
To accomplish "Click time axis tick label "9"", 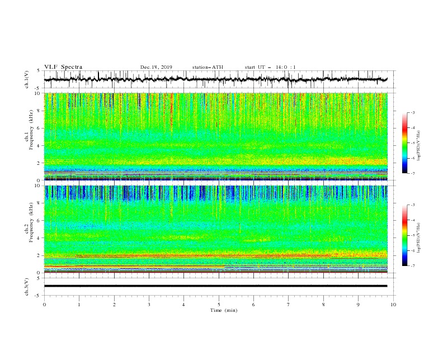I will 358,305.
